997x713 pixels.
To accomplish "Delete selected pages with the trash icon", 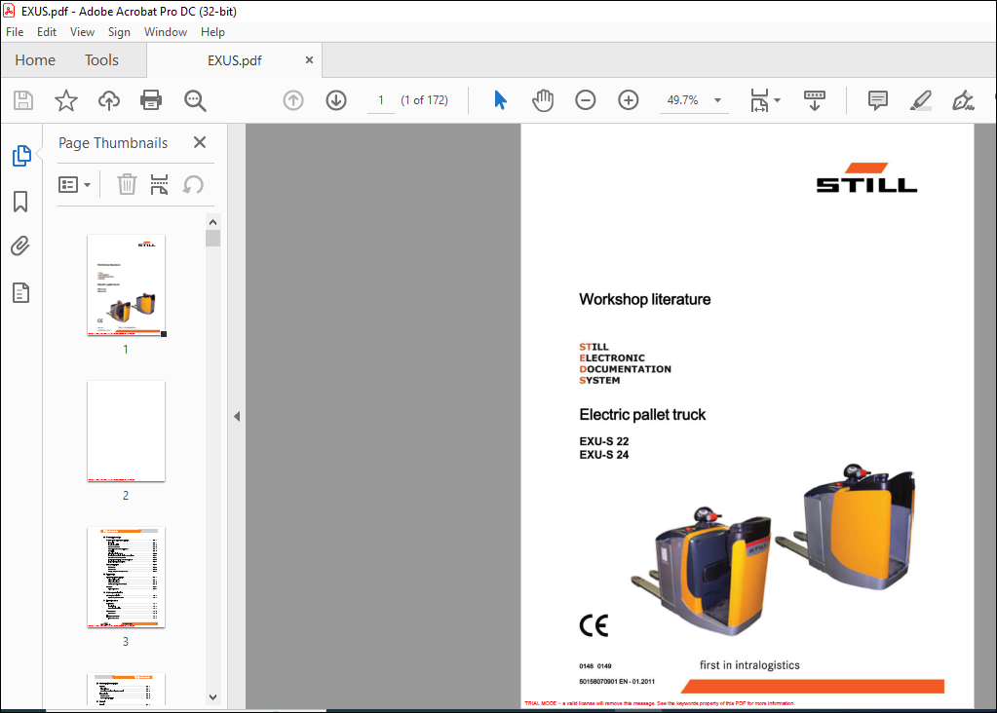I will (x=127, y=185).
